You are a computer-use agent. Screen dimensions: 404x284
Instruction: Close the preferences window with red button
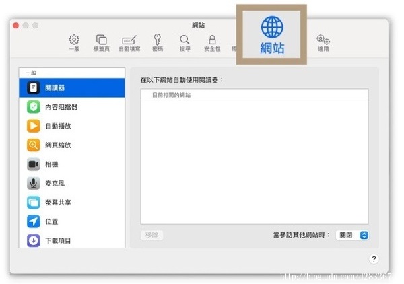pyautogui.click(x=15, y=25)
